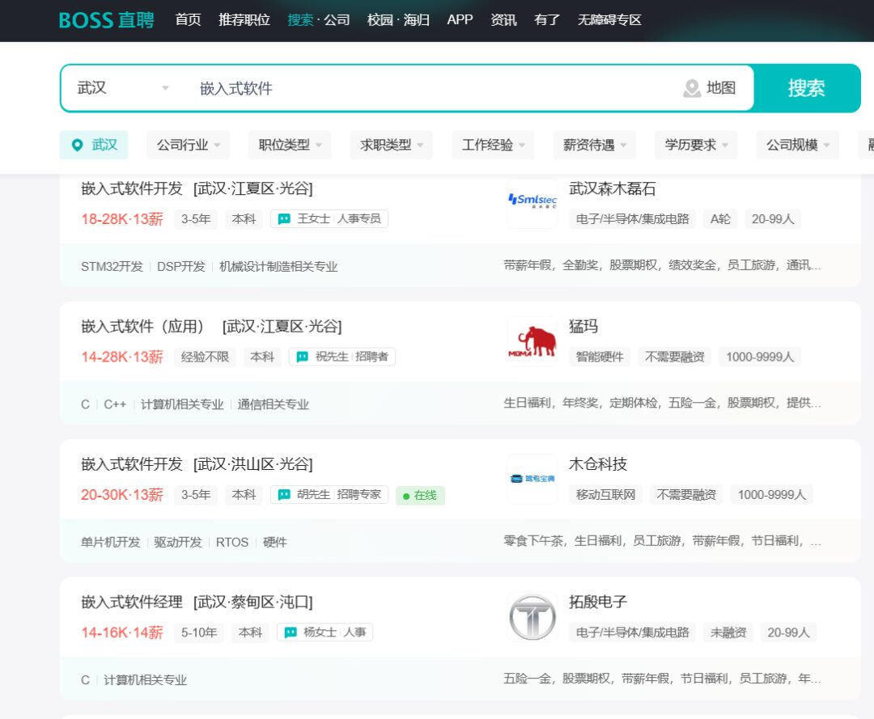
Task: Open 资讯 in the top navigation
Action: pyautogui.click(x=503, y=20)
